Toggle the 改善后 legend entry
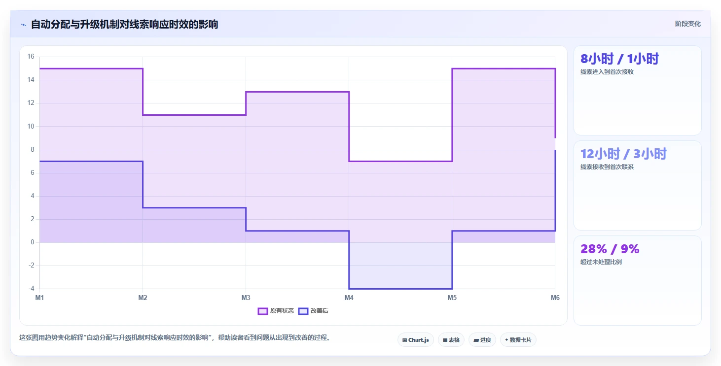The image size is (721, 366). 314,311
